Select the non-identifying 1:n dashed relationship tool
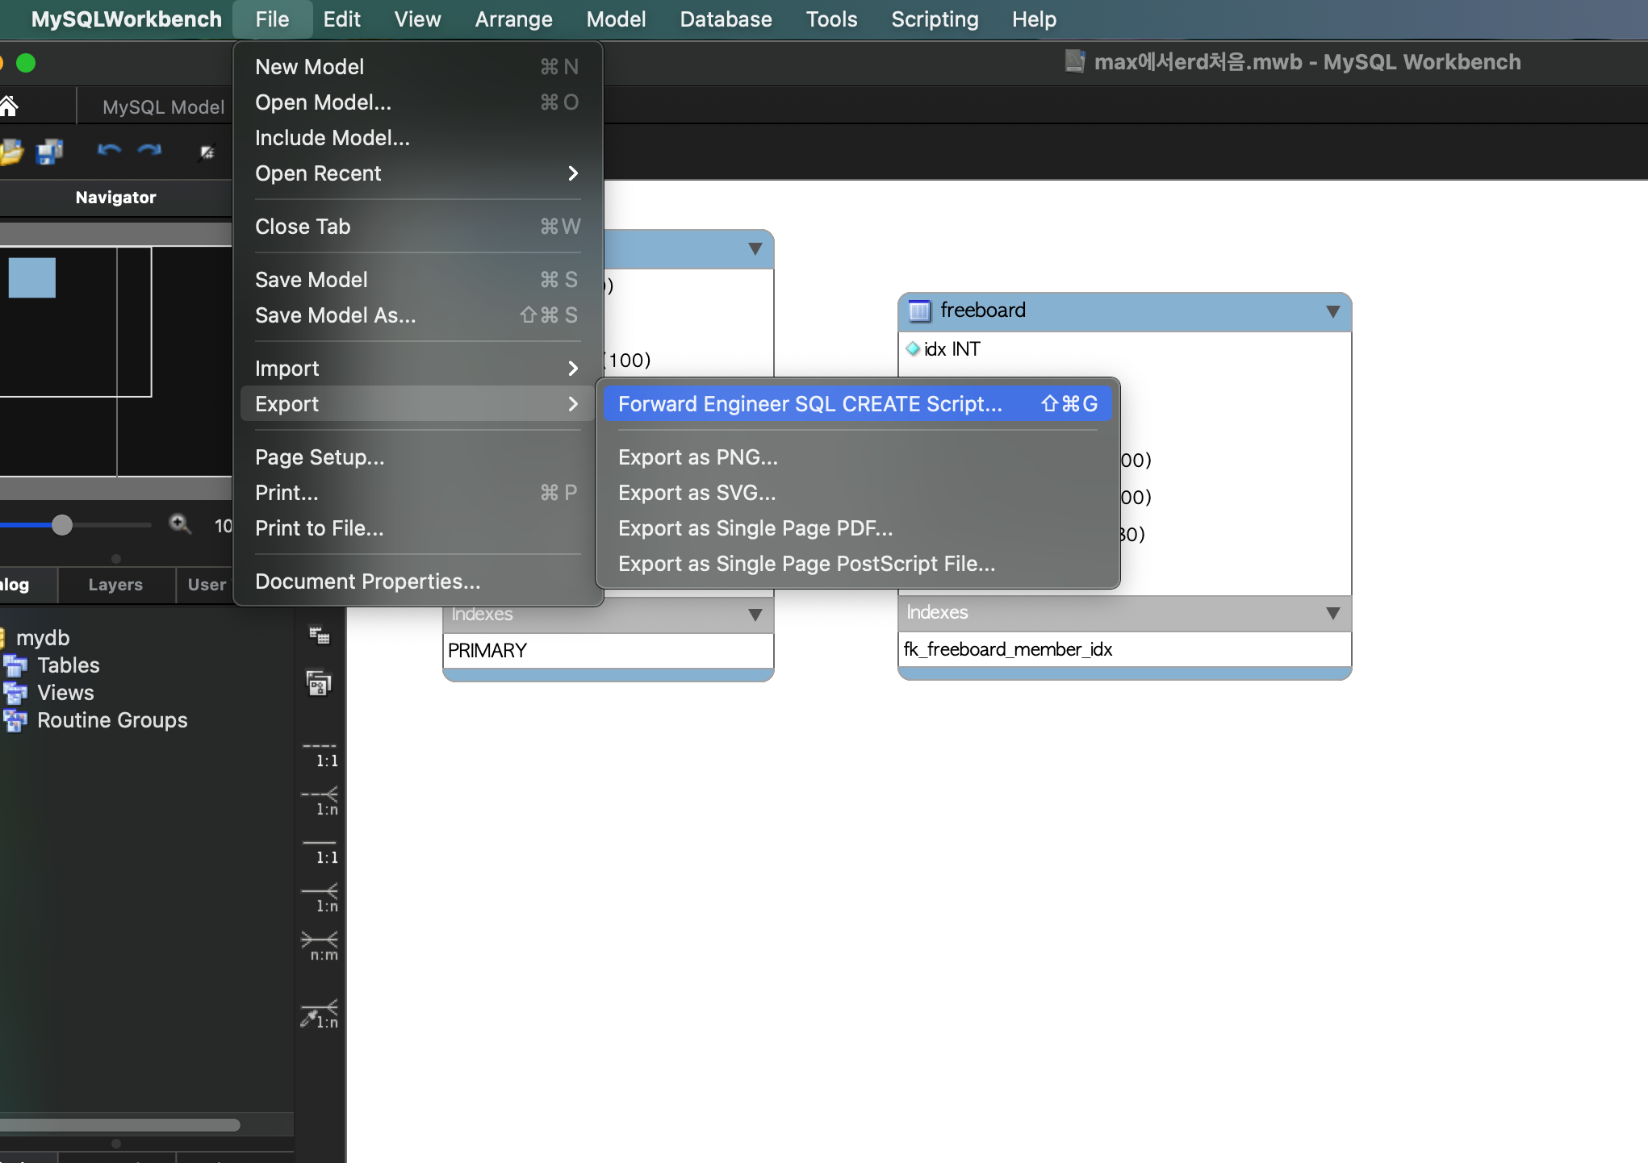 point(320,802)
